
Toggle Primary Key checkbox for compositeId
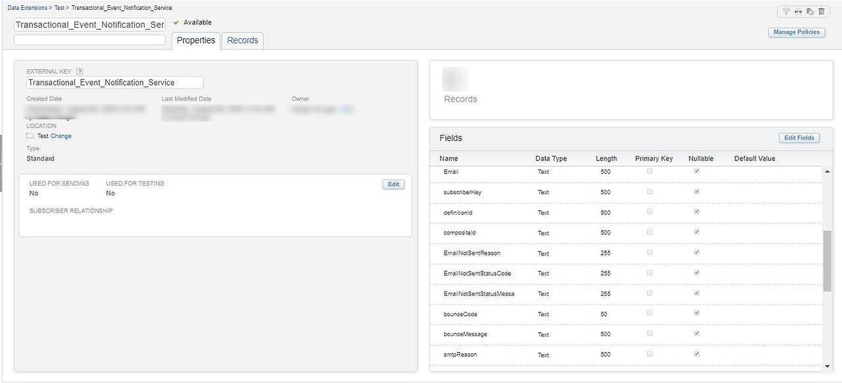650,232
